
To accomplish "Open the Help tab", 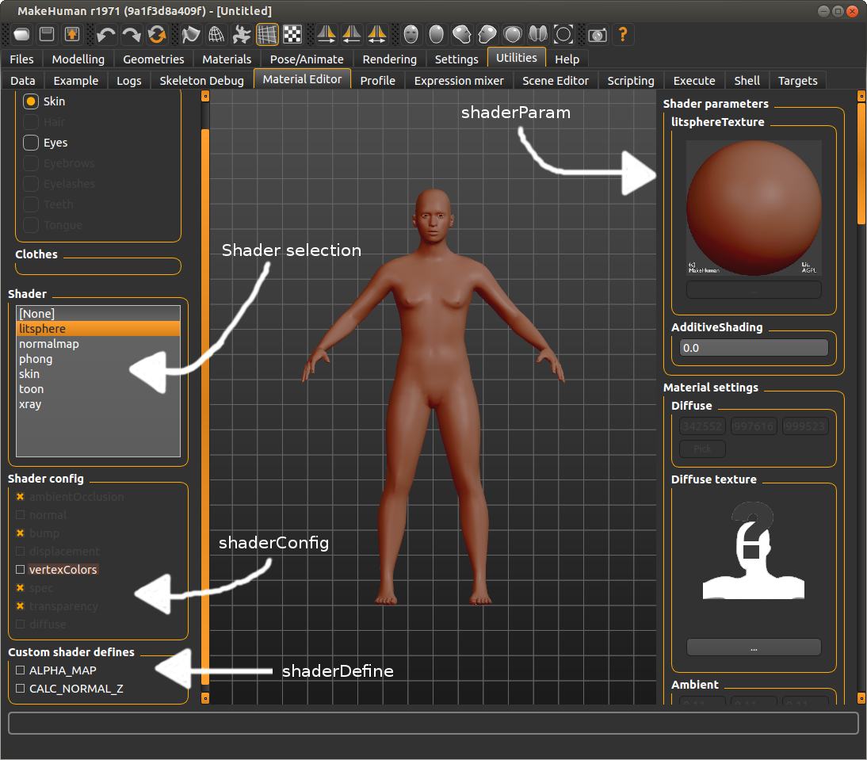I will click(567, 59).
